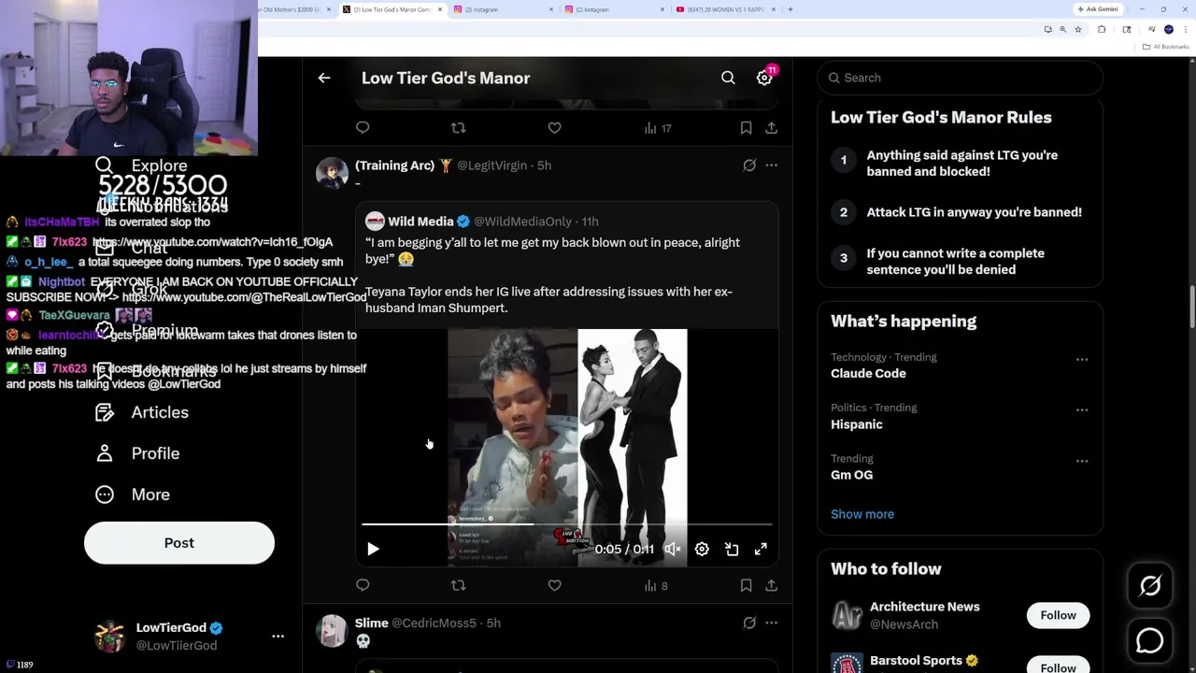Open community settings gear with 11 badge

click(x=764, y=79)
